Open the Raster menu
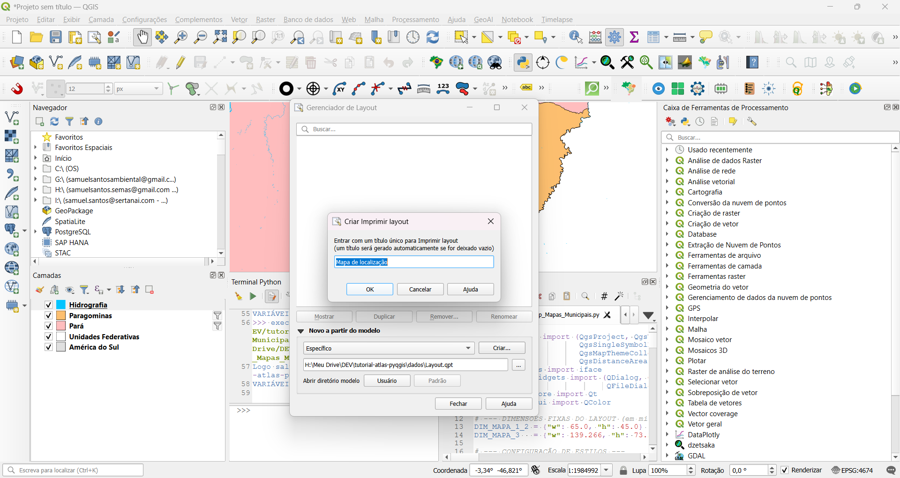The width and height of the screenshot is (900, 478). tap(265, 20)
